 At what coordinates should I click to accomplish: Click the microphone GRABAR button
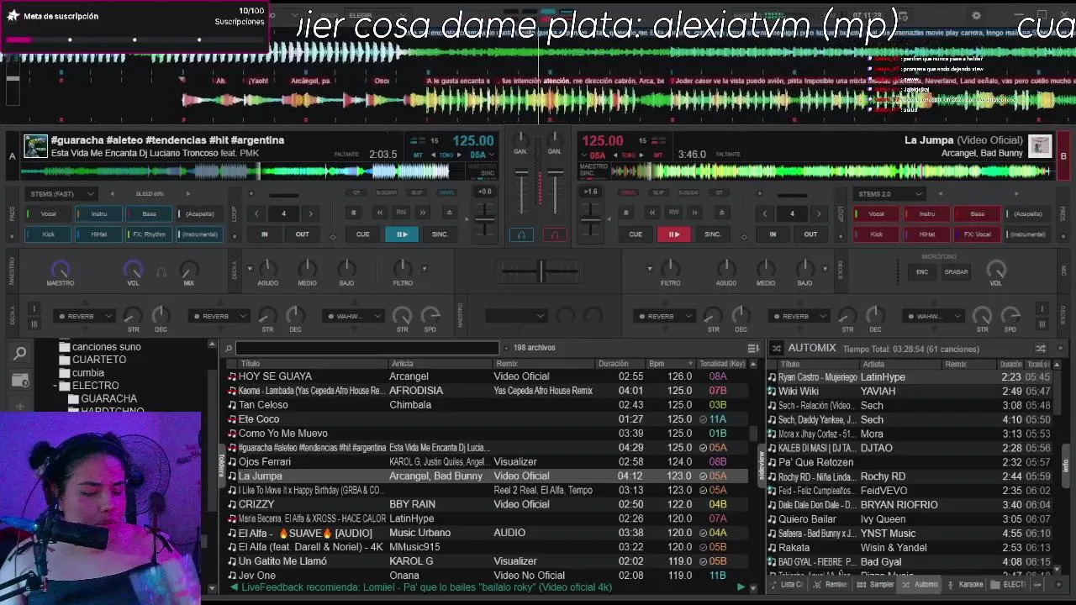[956, 272]
